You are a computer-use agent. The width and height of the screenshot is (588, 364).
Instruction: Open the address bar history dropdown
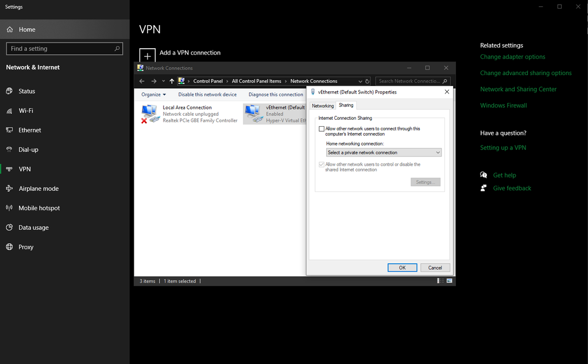tap(361, 81)
